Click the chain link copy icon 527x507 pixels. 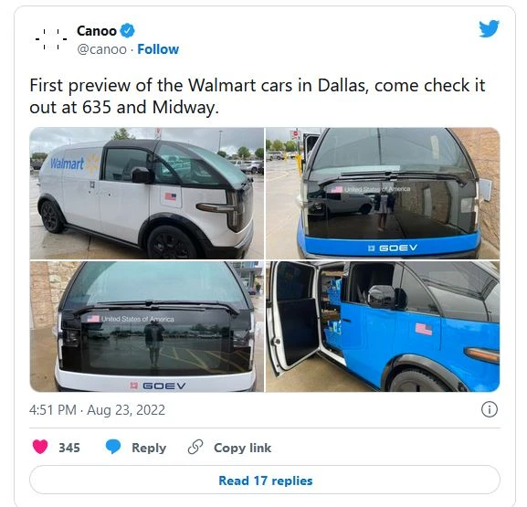(195, 447)
